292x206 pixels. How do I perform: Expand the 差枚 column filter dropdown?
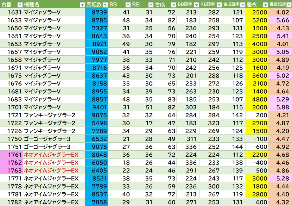point(265,5)
